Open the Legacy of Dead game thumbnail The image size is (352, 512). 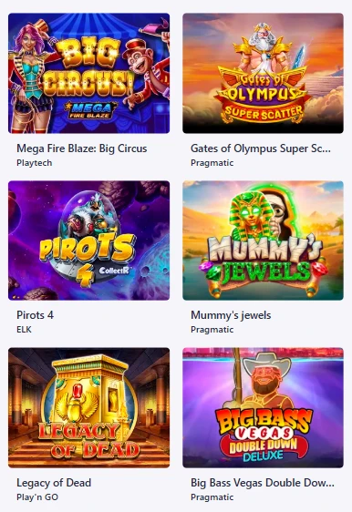(x=88, y=407)
